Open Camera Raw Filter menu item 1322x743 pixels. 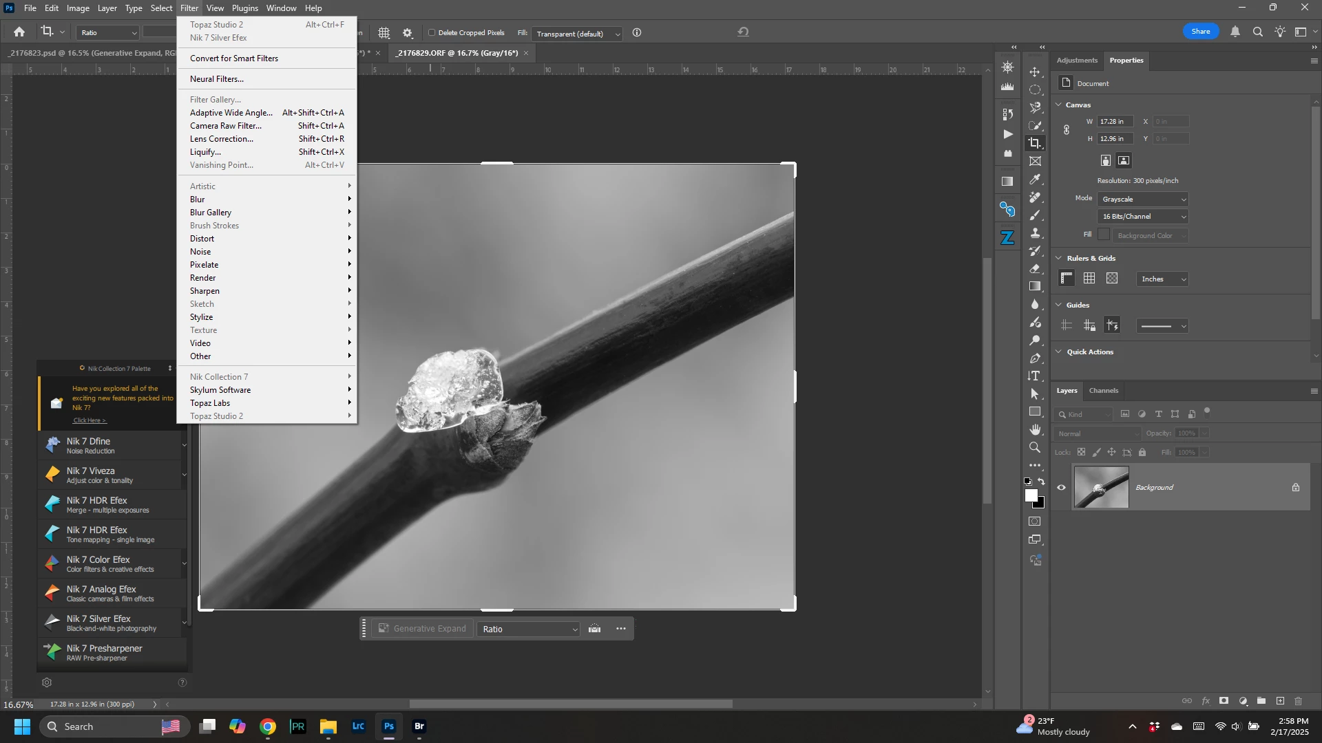coord(226,126)
